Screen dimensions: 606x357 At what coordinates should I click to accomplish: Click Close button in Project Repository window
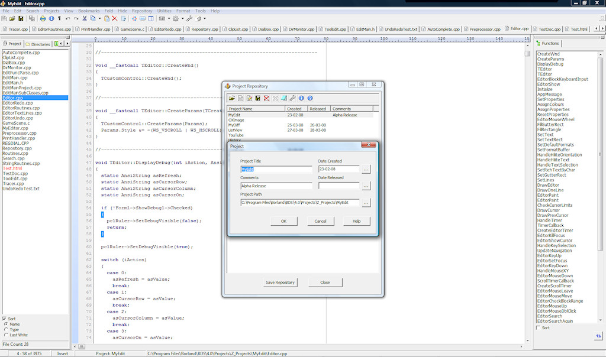tap(325, 283)
